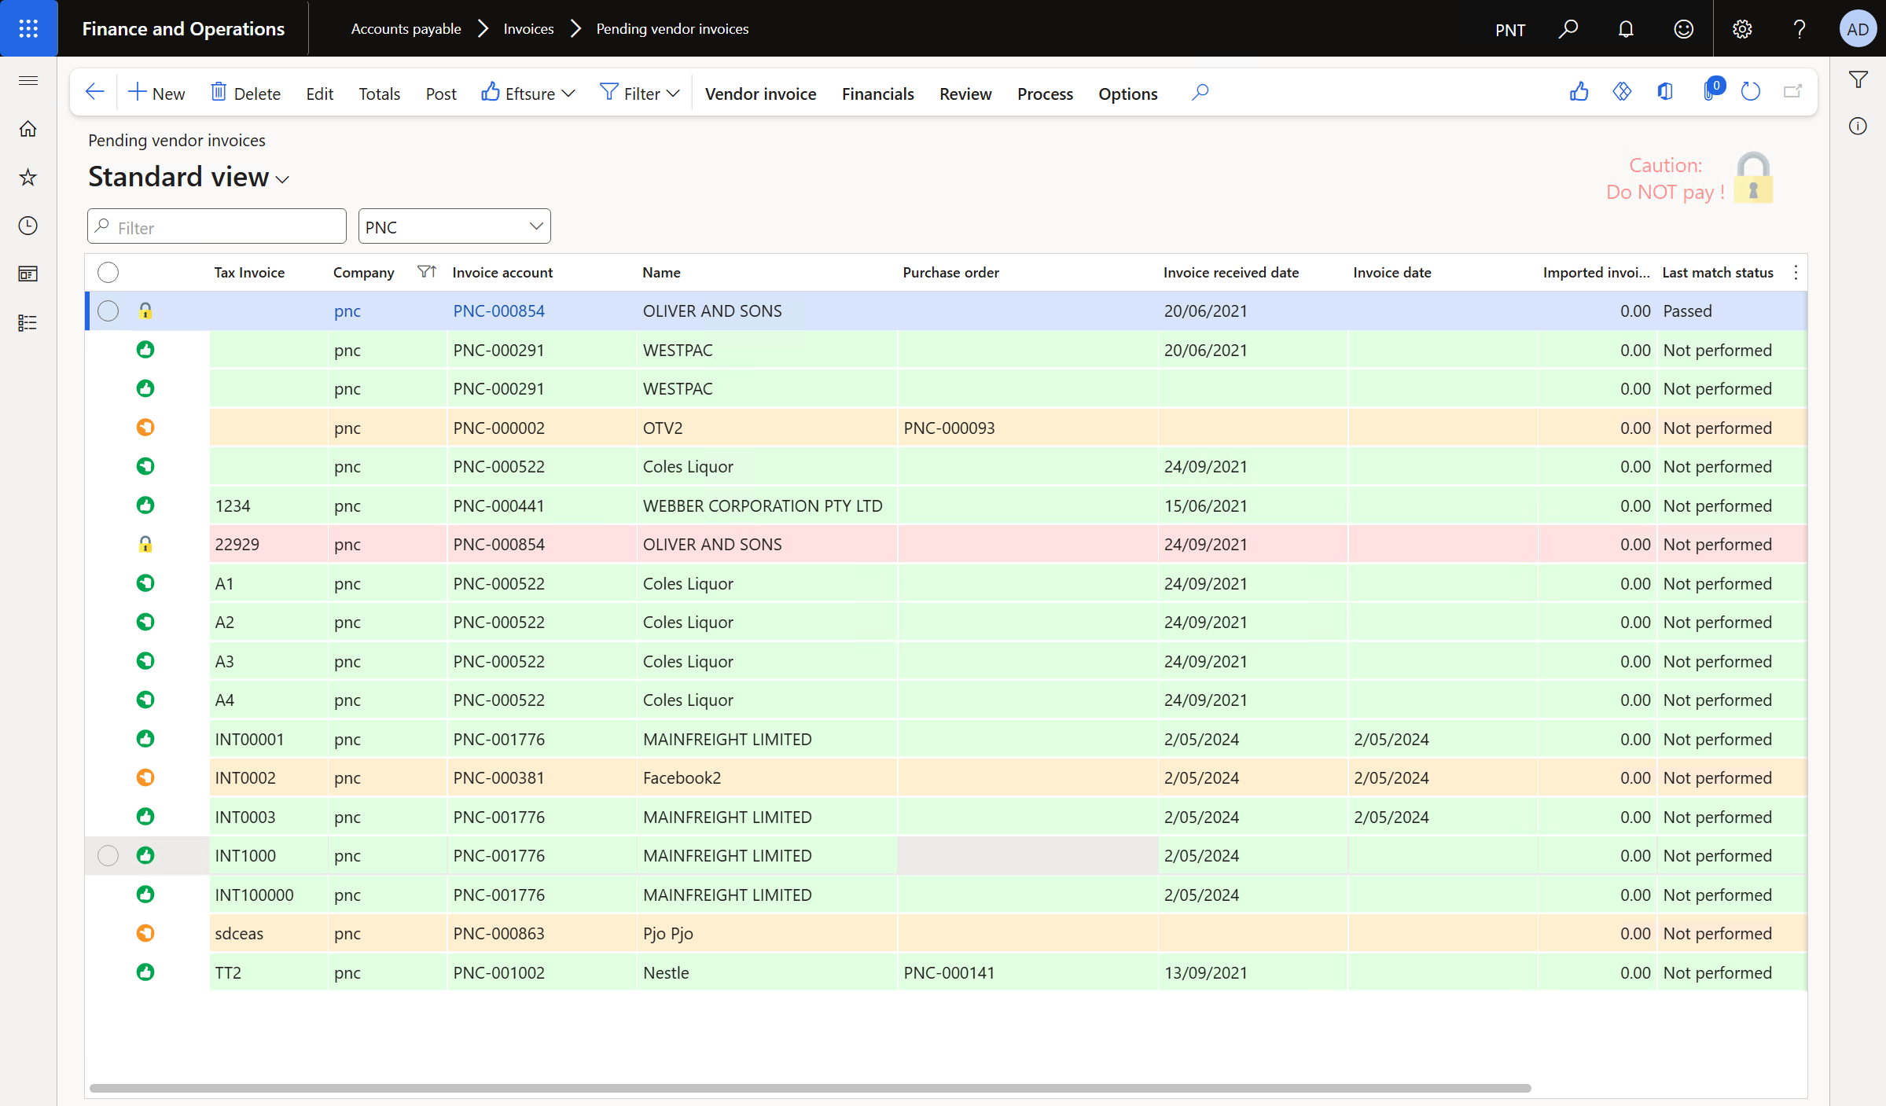Viewport: 1886px width, 1106px height.
Task: Click the Home icon in the sidebar
Action: (x=28, y=128)
